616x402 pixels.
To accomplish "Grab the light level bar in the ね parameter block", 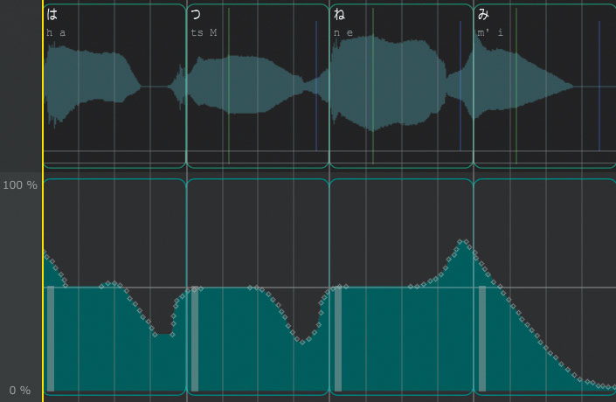I will [x=338, y=339].
